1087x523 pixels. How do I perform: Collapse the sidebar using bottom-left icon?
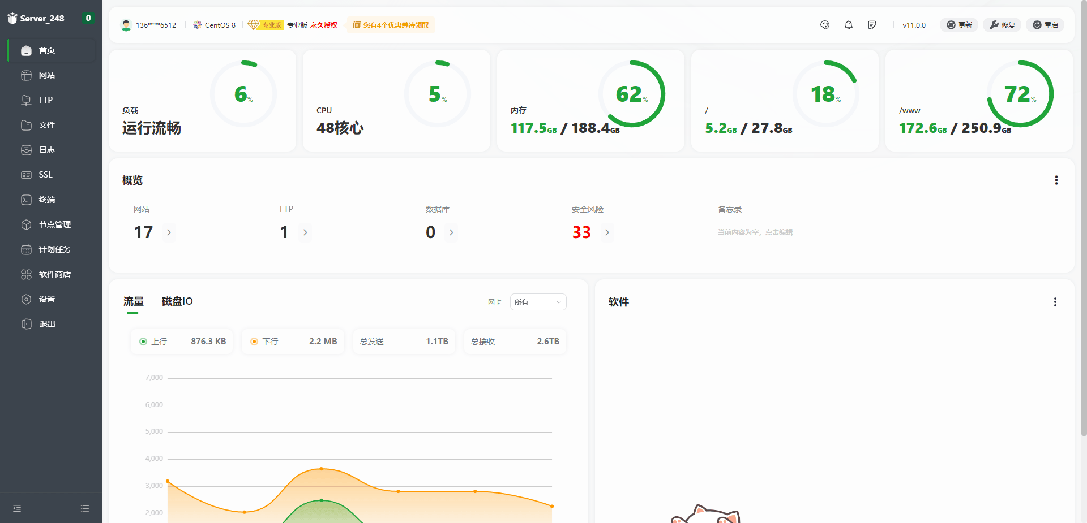(17, 508)
